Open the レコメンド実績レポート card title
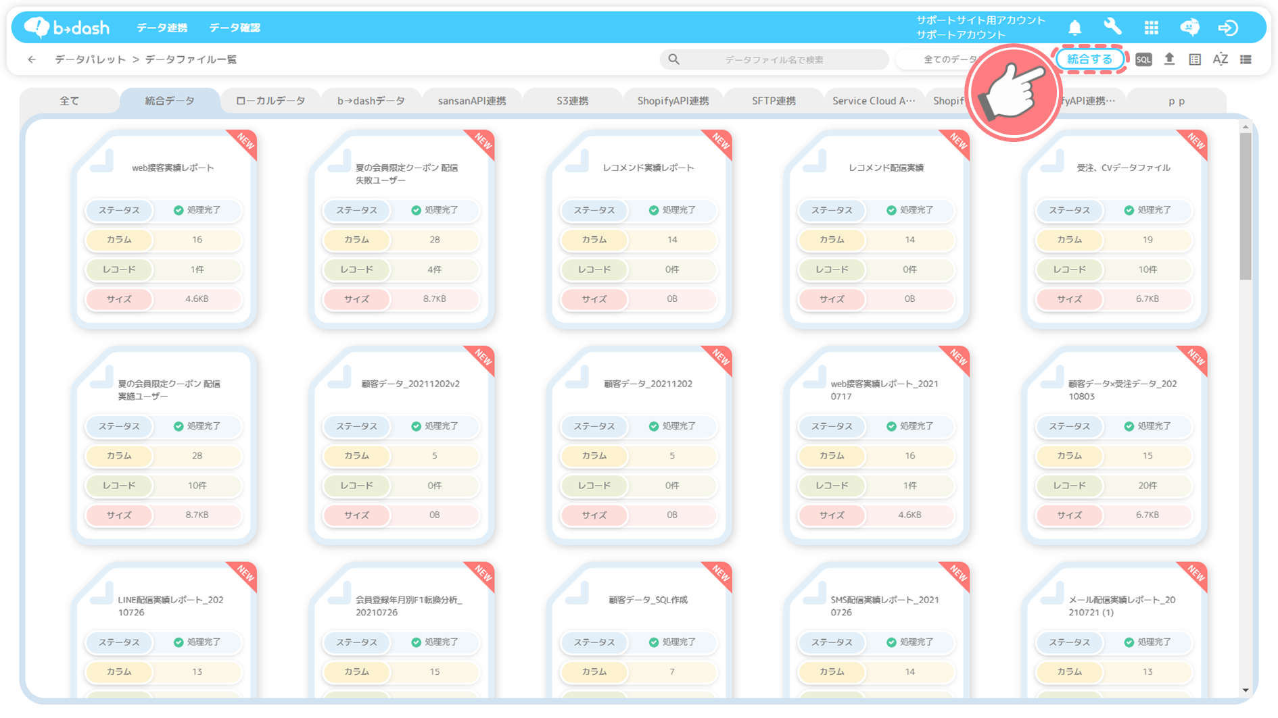The width and height of the screenshot is (1278, 718). pyautogui.click(x=648, y=168)
